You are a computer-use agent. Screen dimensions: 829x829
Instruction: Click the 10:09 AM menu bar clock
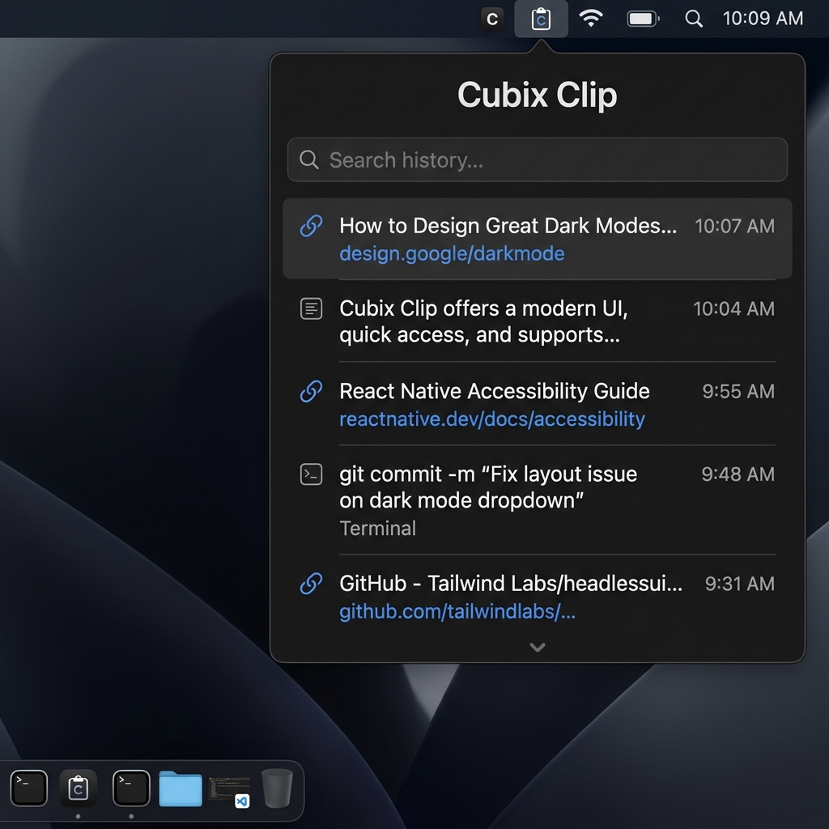pyautogui.click(x=763, y=19)
